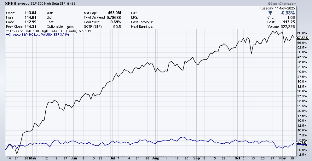Click the down-triangle price change indicator
This screenshot has height=161, width=312.
click(270, 13)
